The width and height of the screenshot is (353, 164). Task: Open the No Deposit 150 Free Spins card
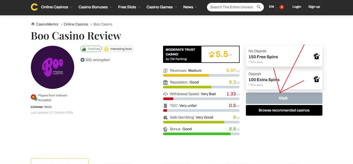pos(284,56)
